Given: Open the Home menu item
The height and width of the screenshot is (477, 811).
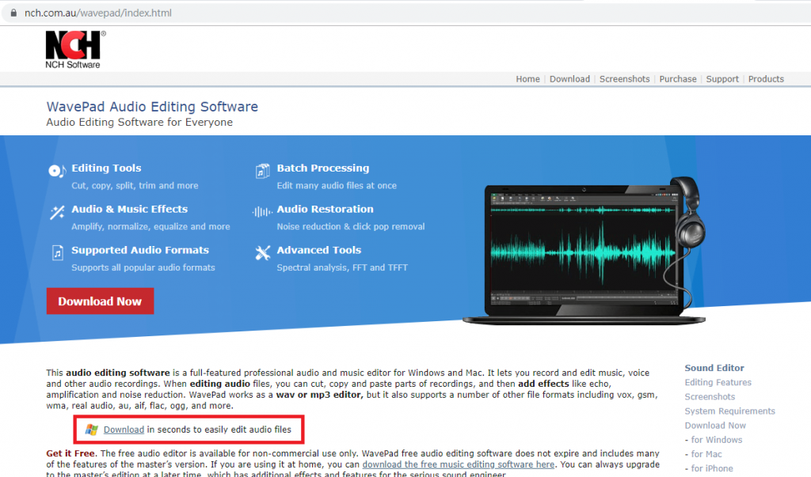Looking at the screenshot, I should (x=527, y=79).
